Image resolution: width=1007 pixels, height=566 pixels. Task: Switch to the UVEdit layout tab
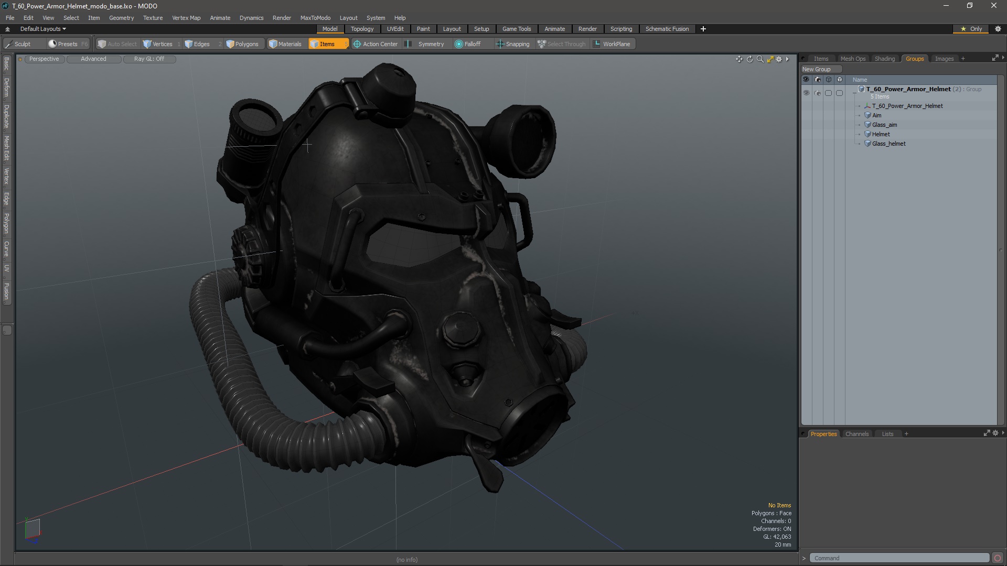(x=395, y=29)
